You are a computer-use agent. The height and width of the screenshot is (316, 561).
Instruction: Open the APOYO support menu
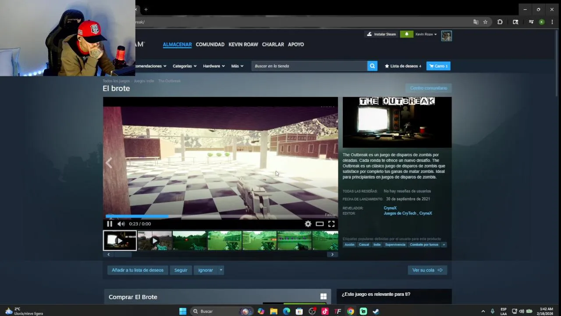pyautogui.click(x=296, y=44)
